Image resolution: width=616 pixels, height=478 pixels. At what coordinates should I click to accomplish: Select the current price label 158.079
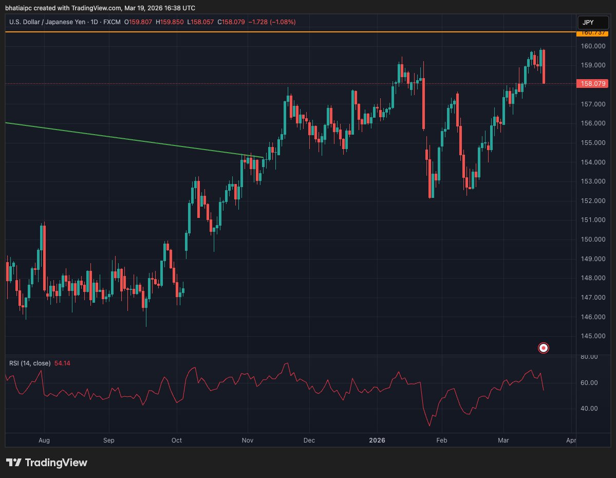pyautogui.click(x=592, y=83)
